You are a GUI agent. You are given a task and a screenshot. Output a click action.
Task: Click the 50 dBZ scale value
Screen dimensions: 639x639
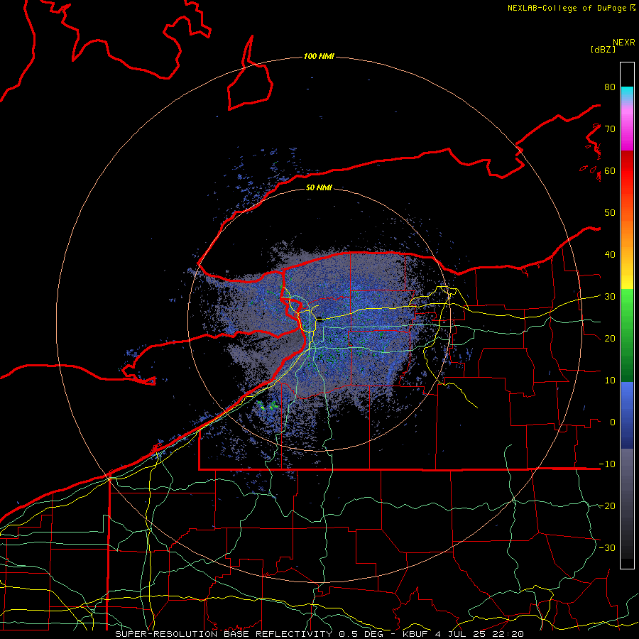pyautogui.click(x=610, y=213)
